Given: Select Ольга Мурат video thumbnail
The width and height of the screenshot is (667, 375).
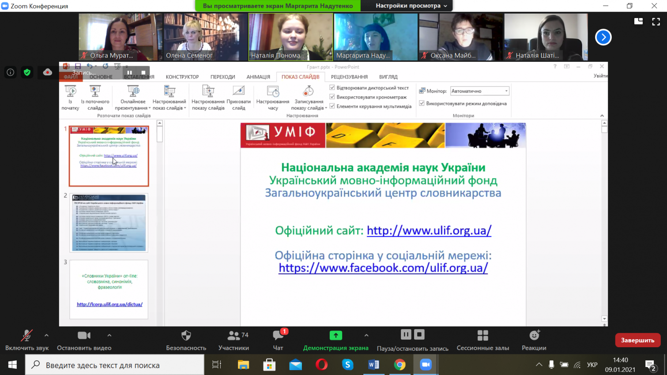Looking at the screenshot, I should click(120, 37).
